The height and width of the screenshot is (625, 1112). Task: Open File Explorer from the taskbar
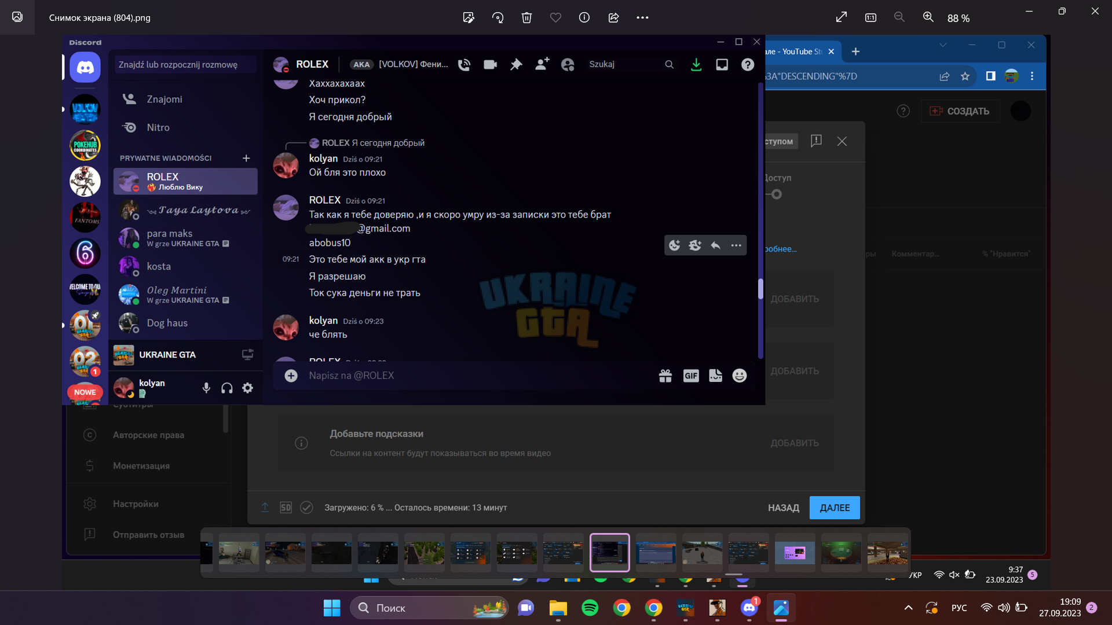558,608
